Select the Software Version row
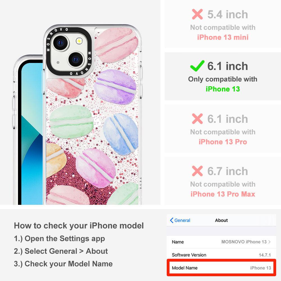Image resolution: width=281 pixels, height=281 pixels. coord(221,255)
